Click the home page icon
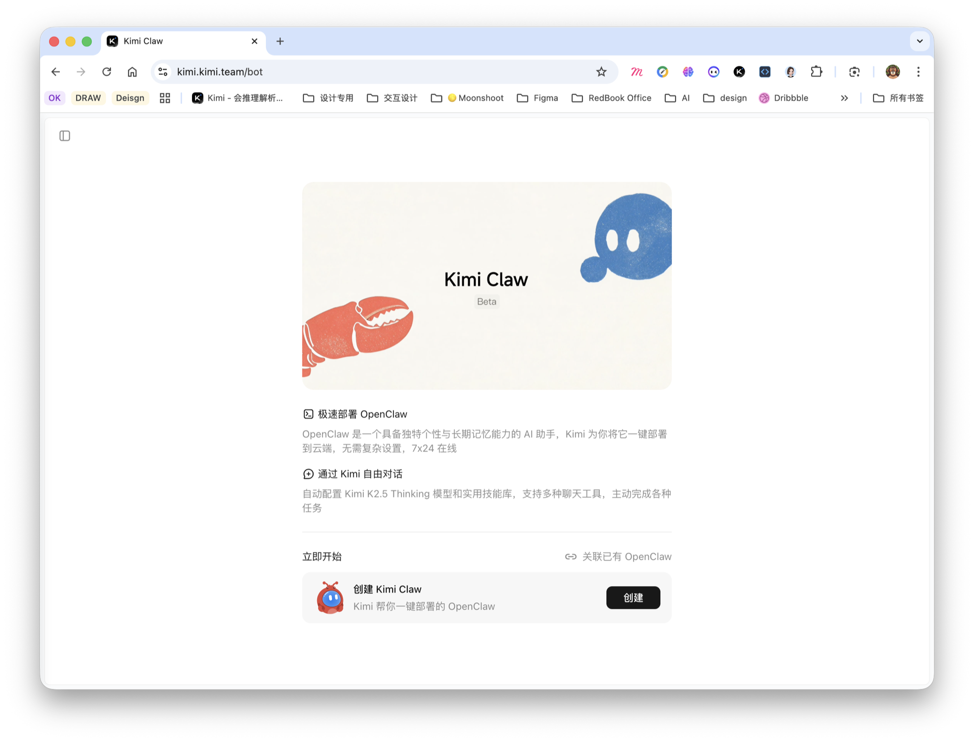 132,72
